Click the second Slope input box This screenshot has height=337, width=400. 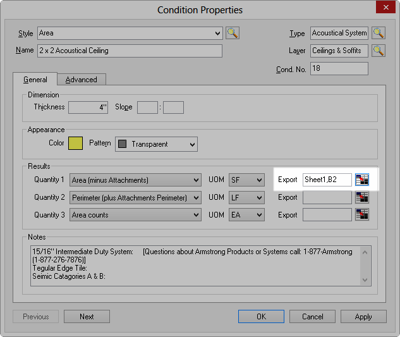pyautogui.click(x=174, y=107)
